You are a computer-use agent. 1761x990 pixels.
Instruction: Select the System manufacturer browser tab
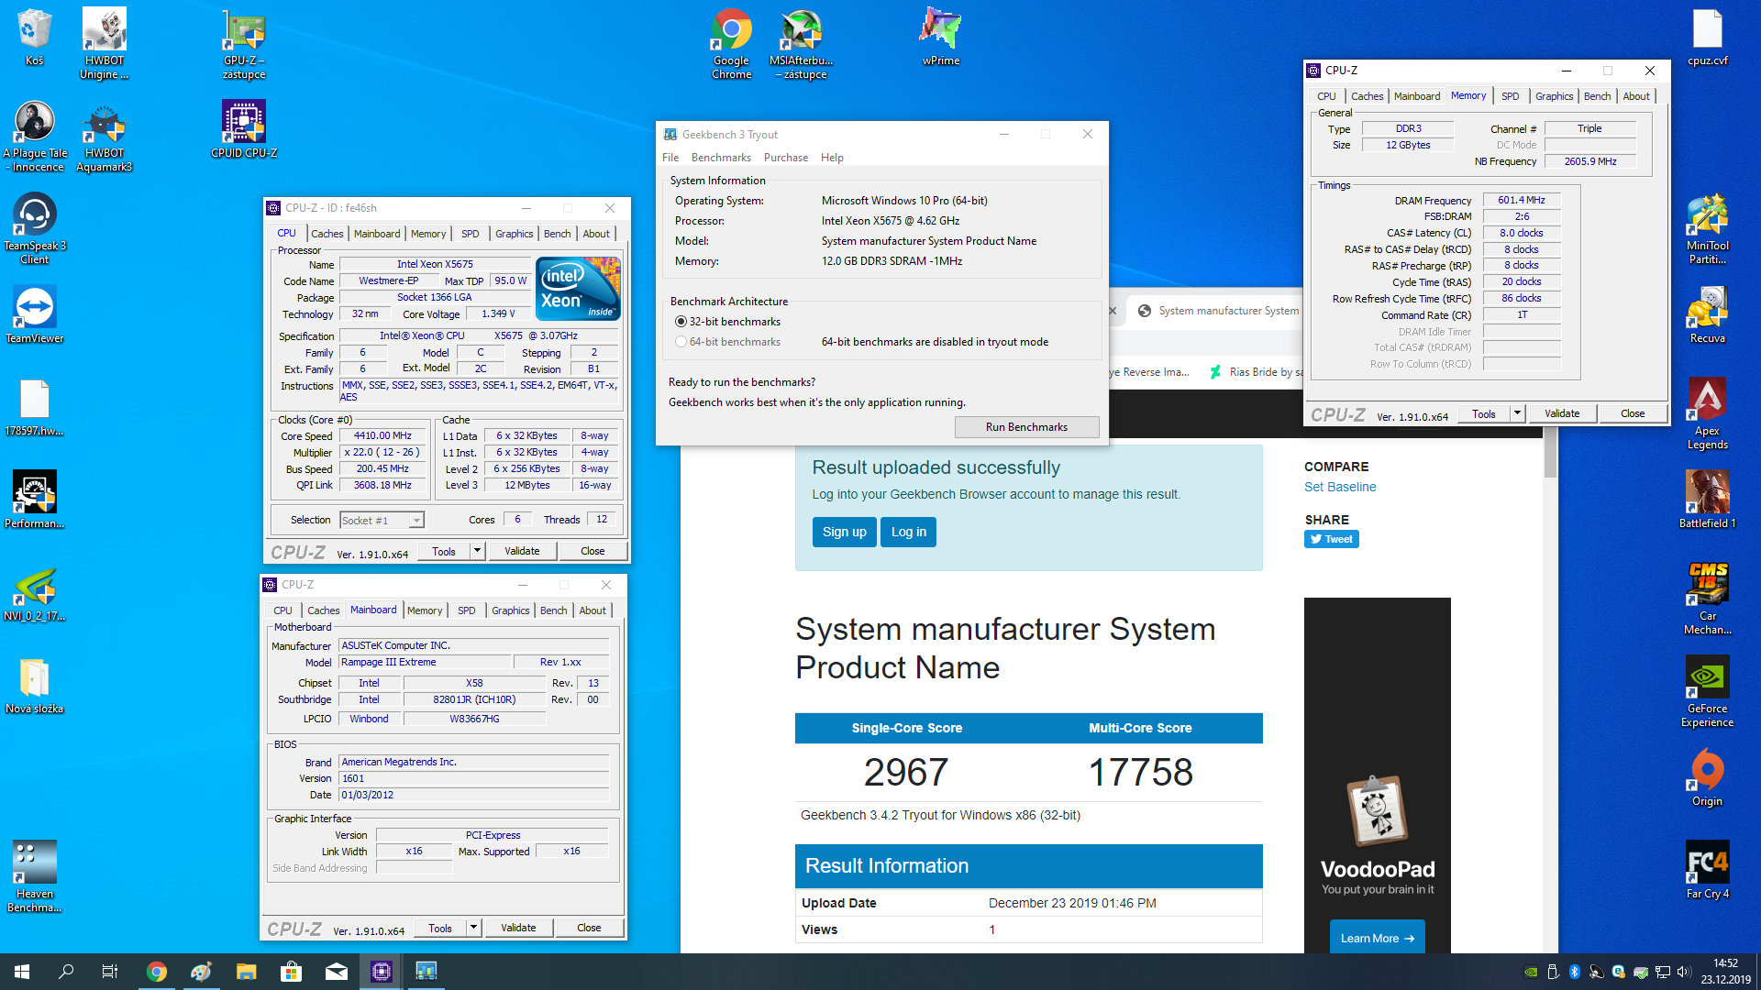pos(1218,311)
